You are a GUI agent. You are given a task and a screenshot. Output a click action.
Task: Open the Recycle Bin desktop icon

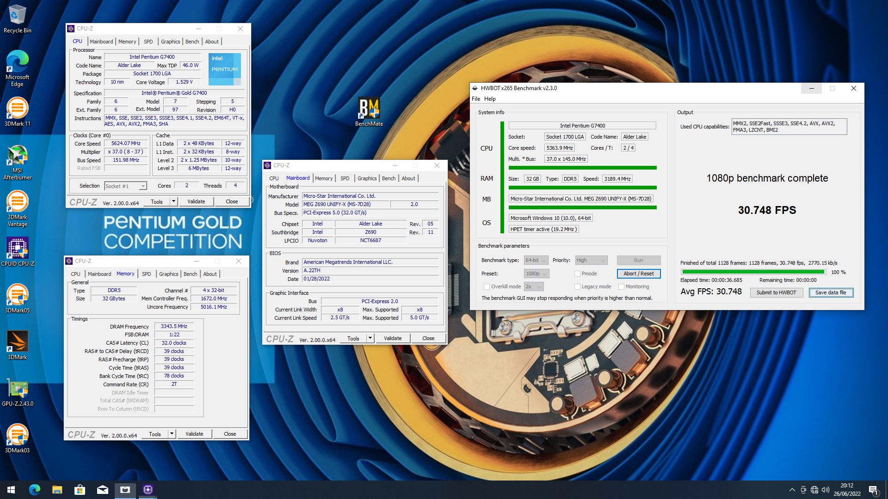click(x=17, y=19)
